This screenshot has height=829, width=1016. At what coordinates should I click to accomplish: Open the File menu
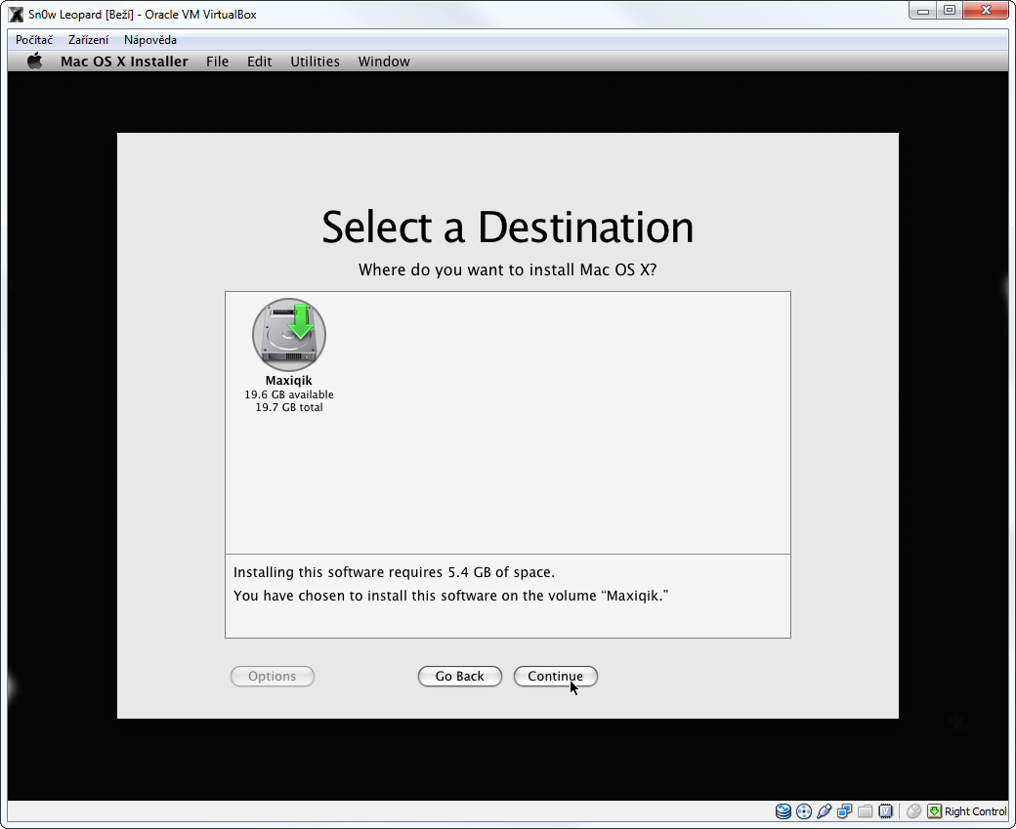pyautogui.click(x=217, y=61)
